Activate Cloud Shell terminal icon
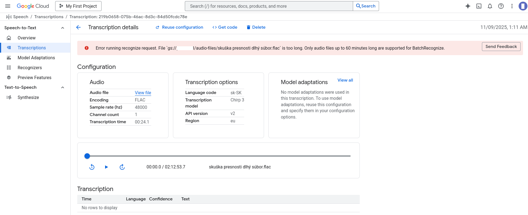Screen dimensions: 528x215 pos(479,6)
